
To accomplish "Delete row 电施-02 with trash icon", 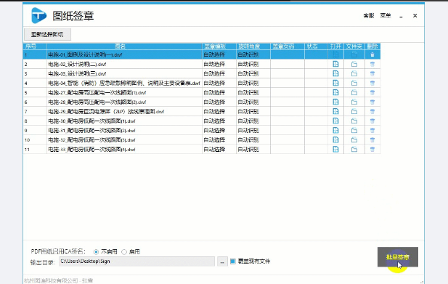I will [x=372, y=65].
